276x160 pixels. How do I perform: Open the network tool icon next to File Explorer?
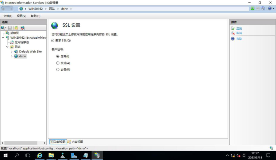[63, 155]
